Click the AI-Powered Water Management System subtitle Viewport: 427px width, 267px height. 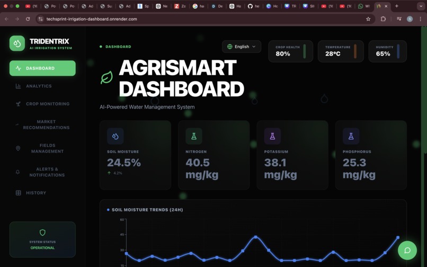tap(147, 107)
